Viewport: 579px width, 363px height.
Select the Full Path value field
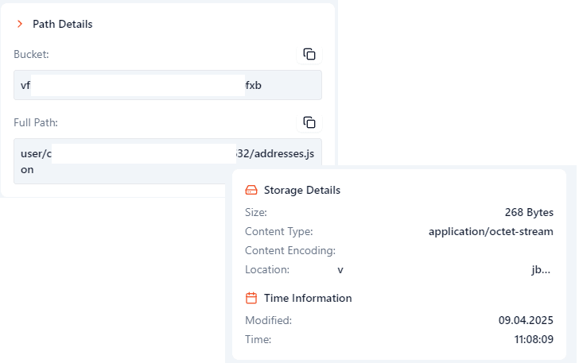168,161
